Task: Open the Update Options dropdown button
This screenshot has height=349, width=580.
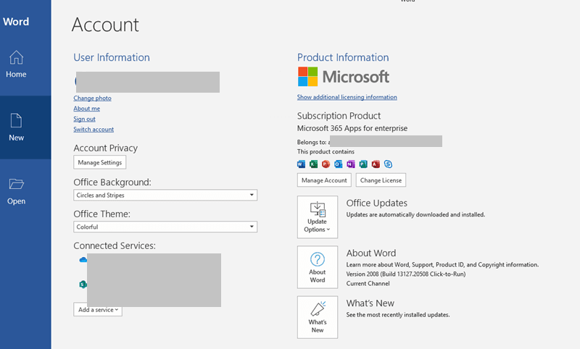Action: 318,217
